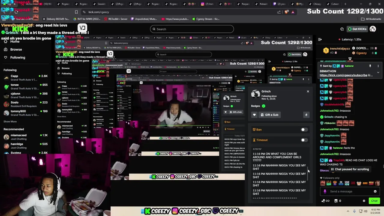Insert the ON HOOD emote

[x=341, y=183]
